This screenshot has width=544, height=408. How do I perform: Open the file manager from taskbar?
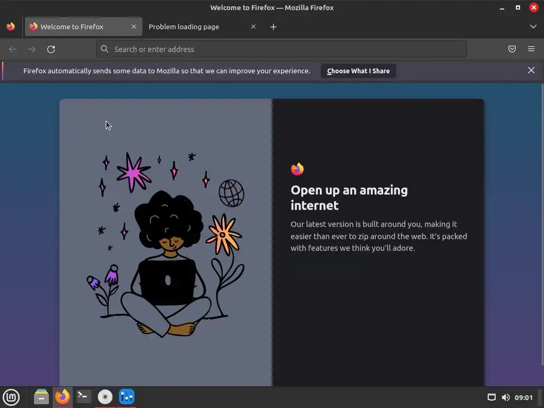tap(41, 397)
